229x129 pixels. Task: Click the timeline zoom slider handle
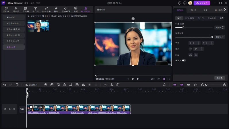(x=206, y=85)
